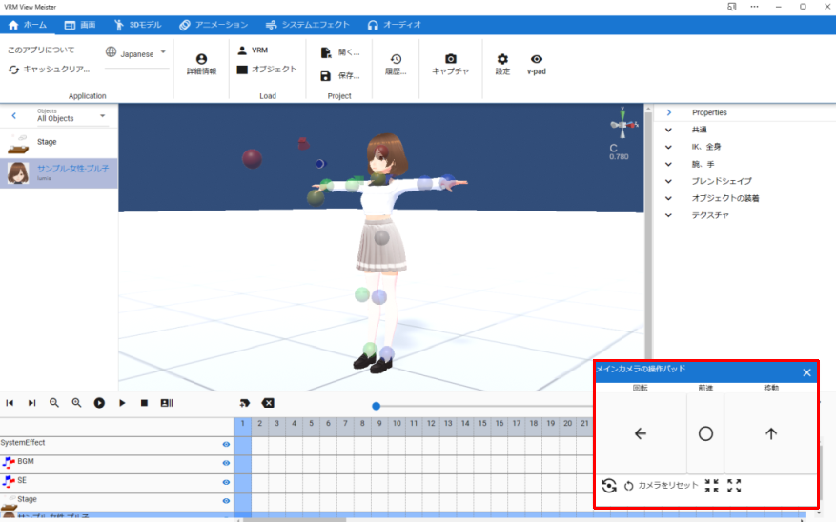Collapse the Properties panel chevron
836x522 pixels.
[x=668, y=112]
